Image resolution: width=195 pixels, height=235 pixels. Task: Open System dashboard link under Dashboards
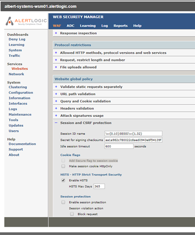(15, 50)
